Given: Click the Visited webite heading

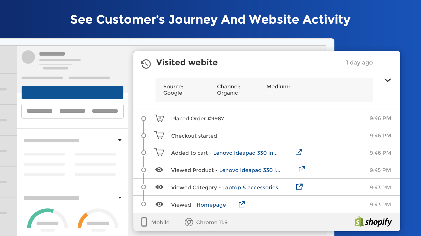Looking at the screenshot, I should point(187,62).
